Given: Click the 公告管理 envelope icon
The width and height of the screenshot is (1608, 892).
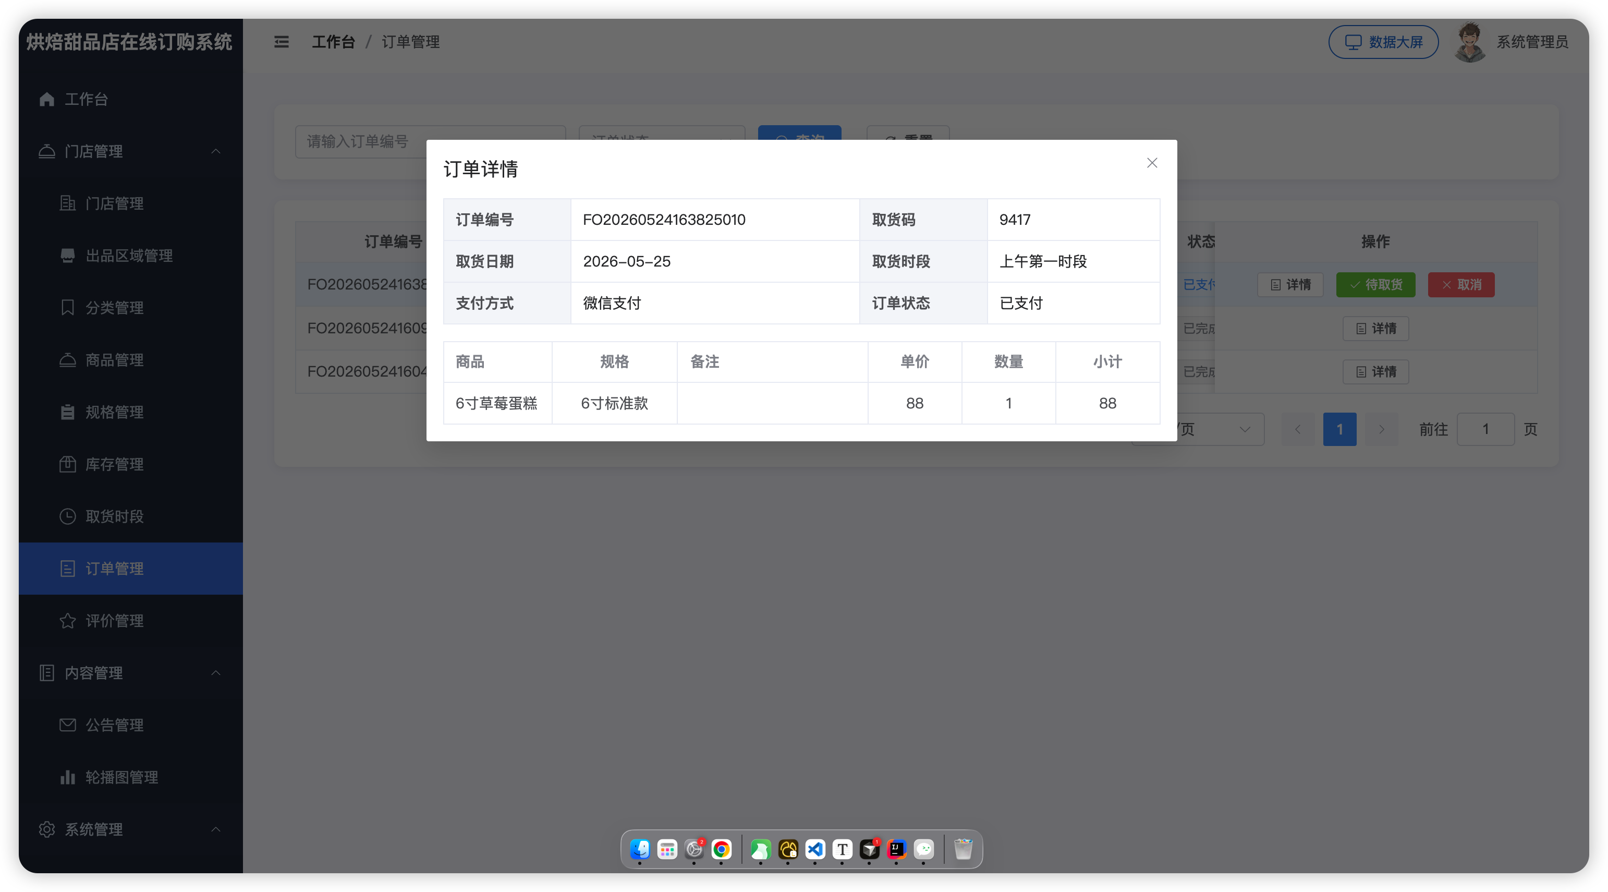Looking at the screenshot, I should (x=67, y=725).
